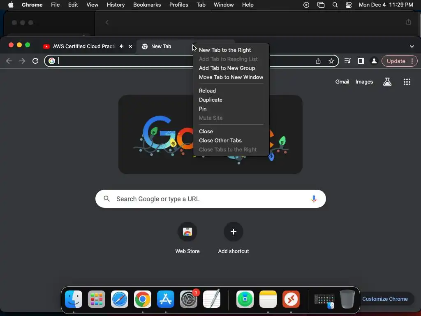
Task: Go forward using the forward arrow
Action: click(22, 61)
